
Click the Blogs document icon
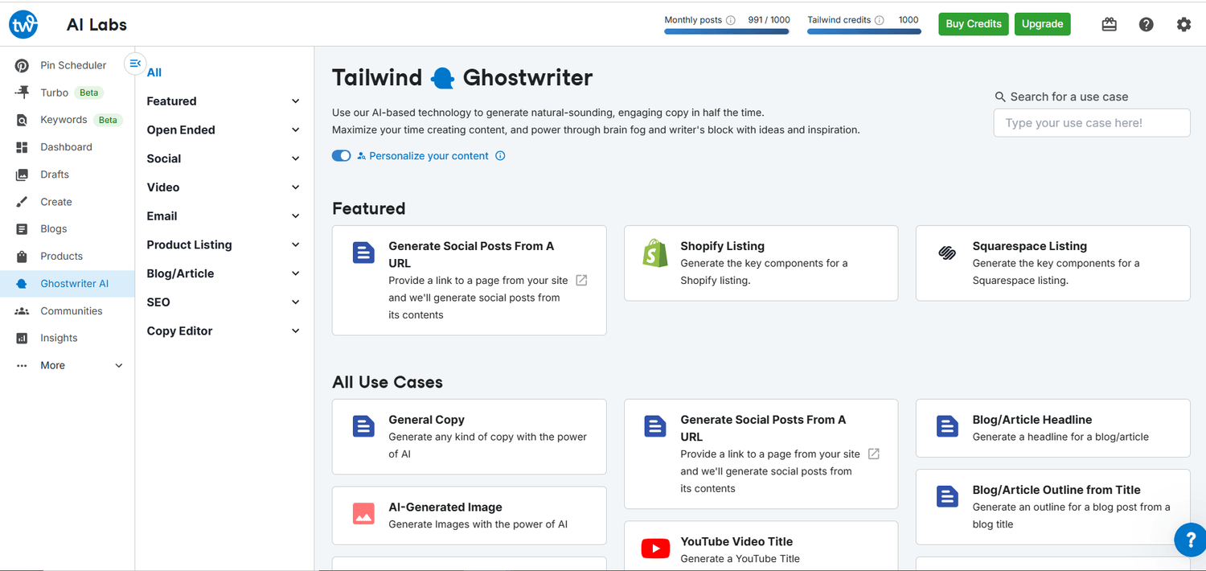[23, 229]
